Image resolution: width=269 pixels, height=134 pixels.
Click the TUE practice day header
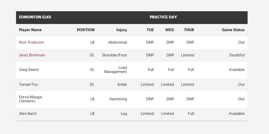(x=150, y=30)
